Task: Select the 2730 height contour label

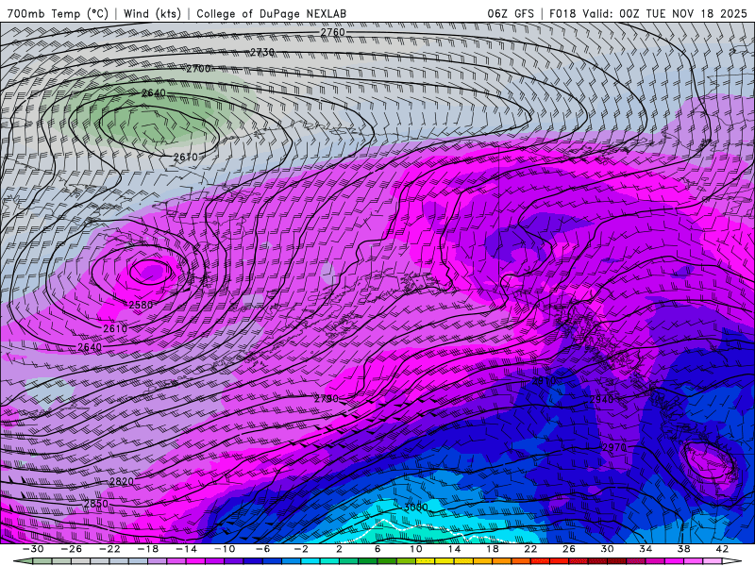Action: [x=262, y=52]
